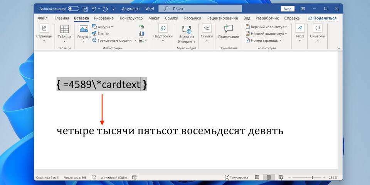Click in the Поиск search field
This screenshot has width=370, height=185.
(200, 9)
